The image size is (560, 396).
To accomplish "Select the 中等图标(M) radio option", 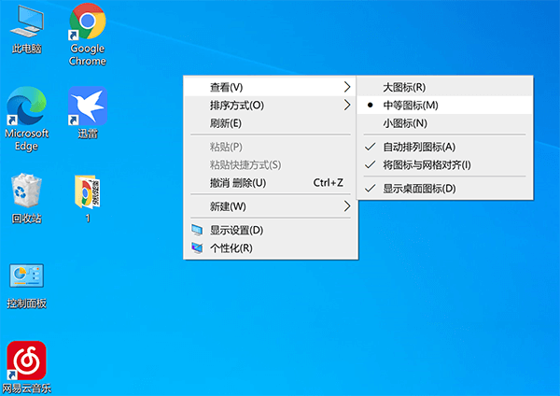I will [x=410, y=106].
